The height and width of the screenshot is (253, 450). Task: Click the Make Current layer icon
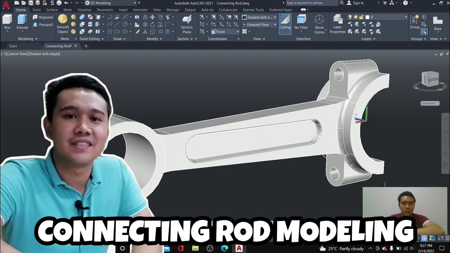tap(378, 24)
